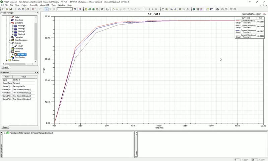Image resolution: width=268 pixels, height=161 pixels.
Task: Click the Mesh Operations tree icon
Action: (x=13, y=40)
